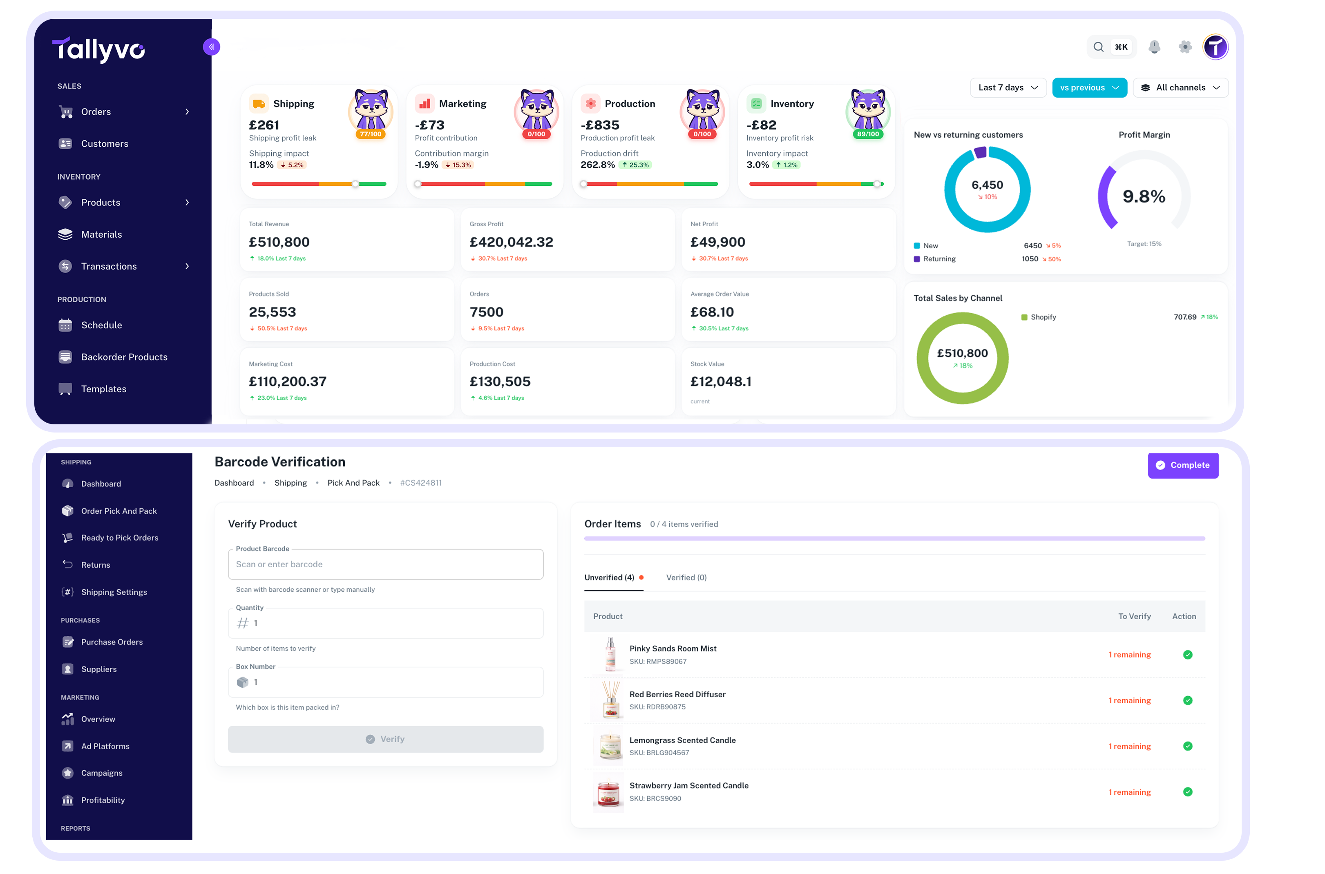Expand the Orders menu chevron
This screenshot has height=874, width=1325.
tap(187, 111)
